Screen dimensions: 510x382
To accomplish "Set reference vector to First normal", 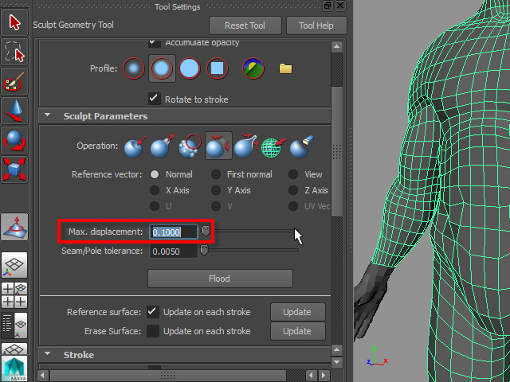I will point(216,174).
